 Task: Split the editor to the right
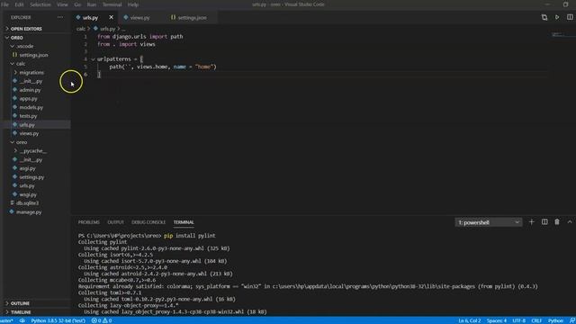(x=570, y=17)
